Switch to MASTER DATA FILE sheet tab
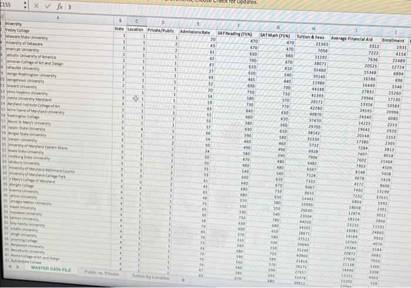The height and width of the screenshot is (288, 411). click(51, 269)
